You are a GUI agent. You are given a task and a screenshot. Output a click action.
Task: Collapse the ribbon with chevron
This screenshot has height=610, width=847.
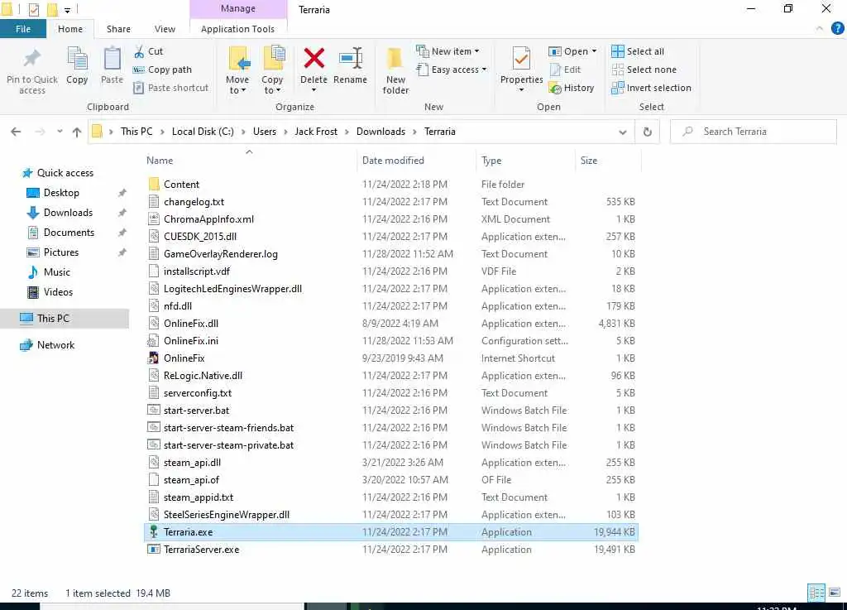[x=820, y=29]
